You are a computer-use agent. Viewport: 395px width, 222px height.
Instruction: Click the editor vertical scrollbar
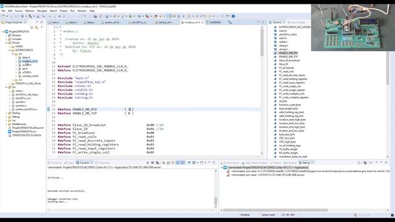(x=262, y=43)
